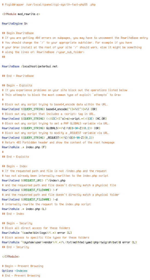Screen dimensions: 150x280
Task: Click the cache|bin|logs RewriteRule line
Action: click(37, 233)
